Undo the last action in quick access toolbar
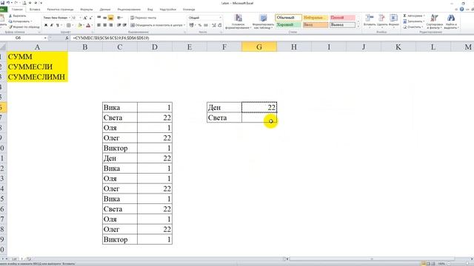The image size is (474, 266). (8, 3)
